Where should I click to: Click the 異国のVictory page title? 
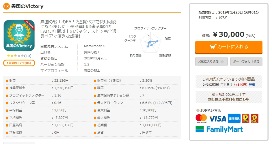point(27,6)
